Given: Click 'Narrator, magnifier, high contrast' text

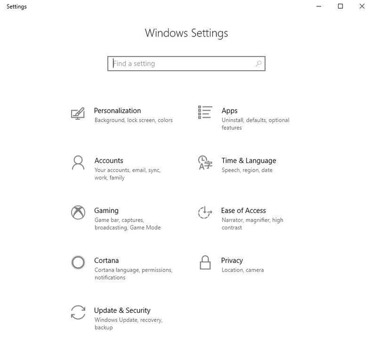Looking at the screenshot, I should click(252, 223).
